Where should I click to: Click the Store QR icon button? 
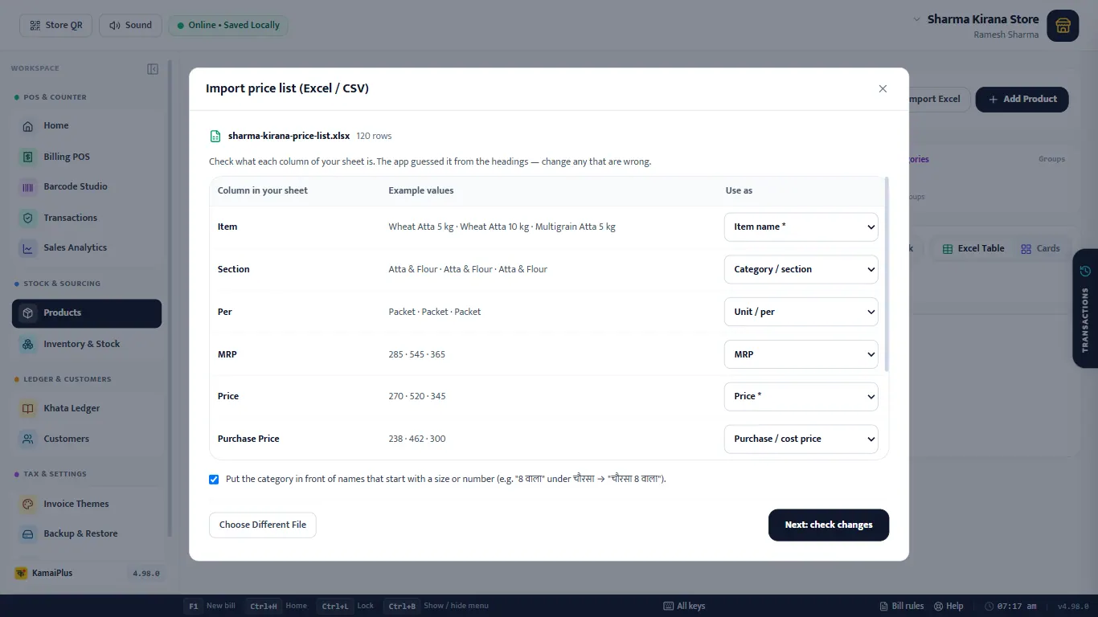pyautogui.click(x=56, y=25)
